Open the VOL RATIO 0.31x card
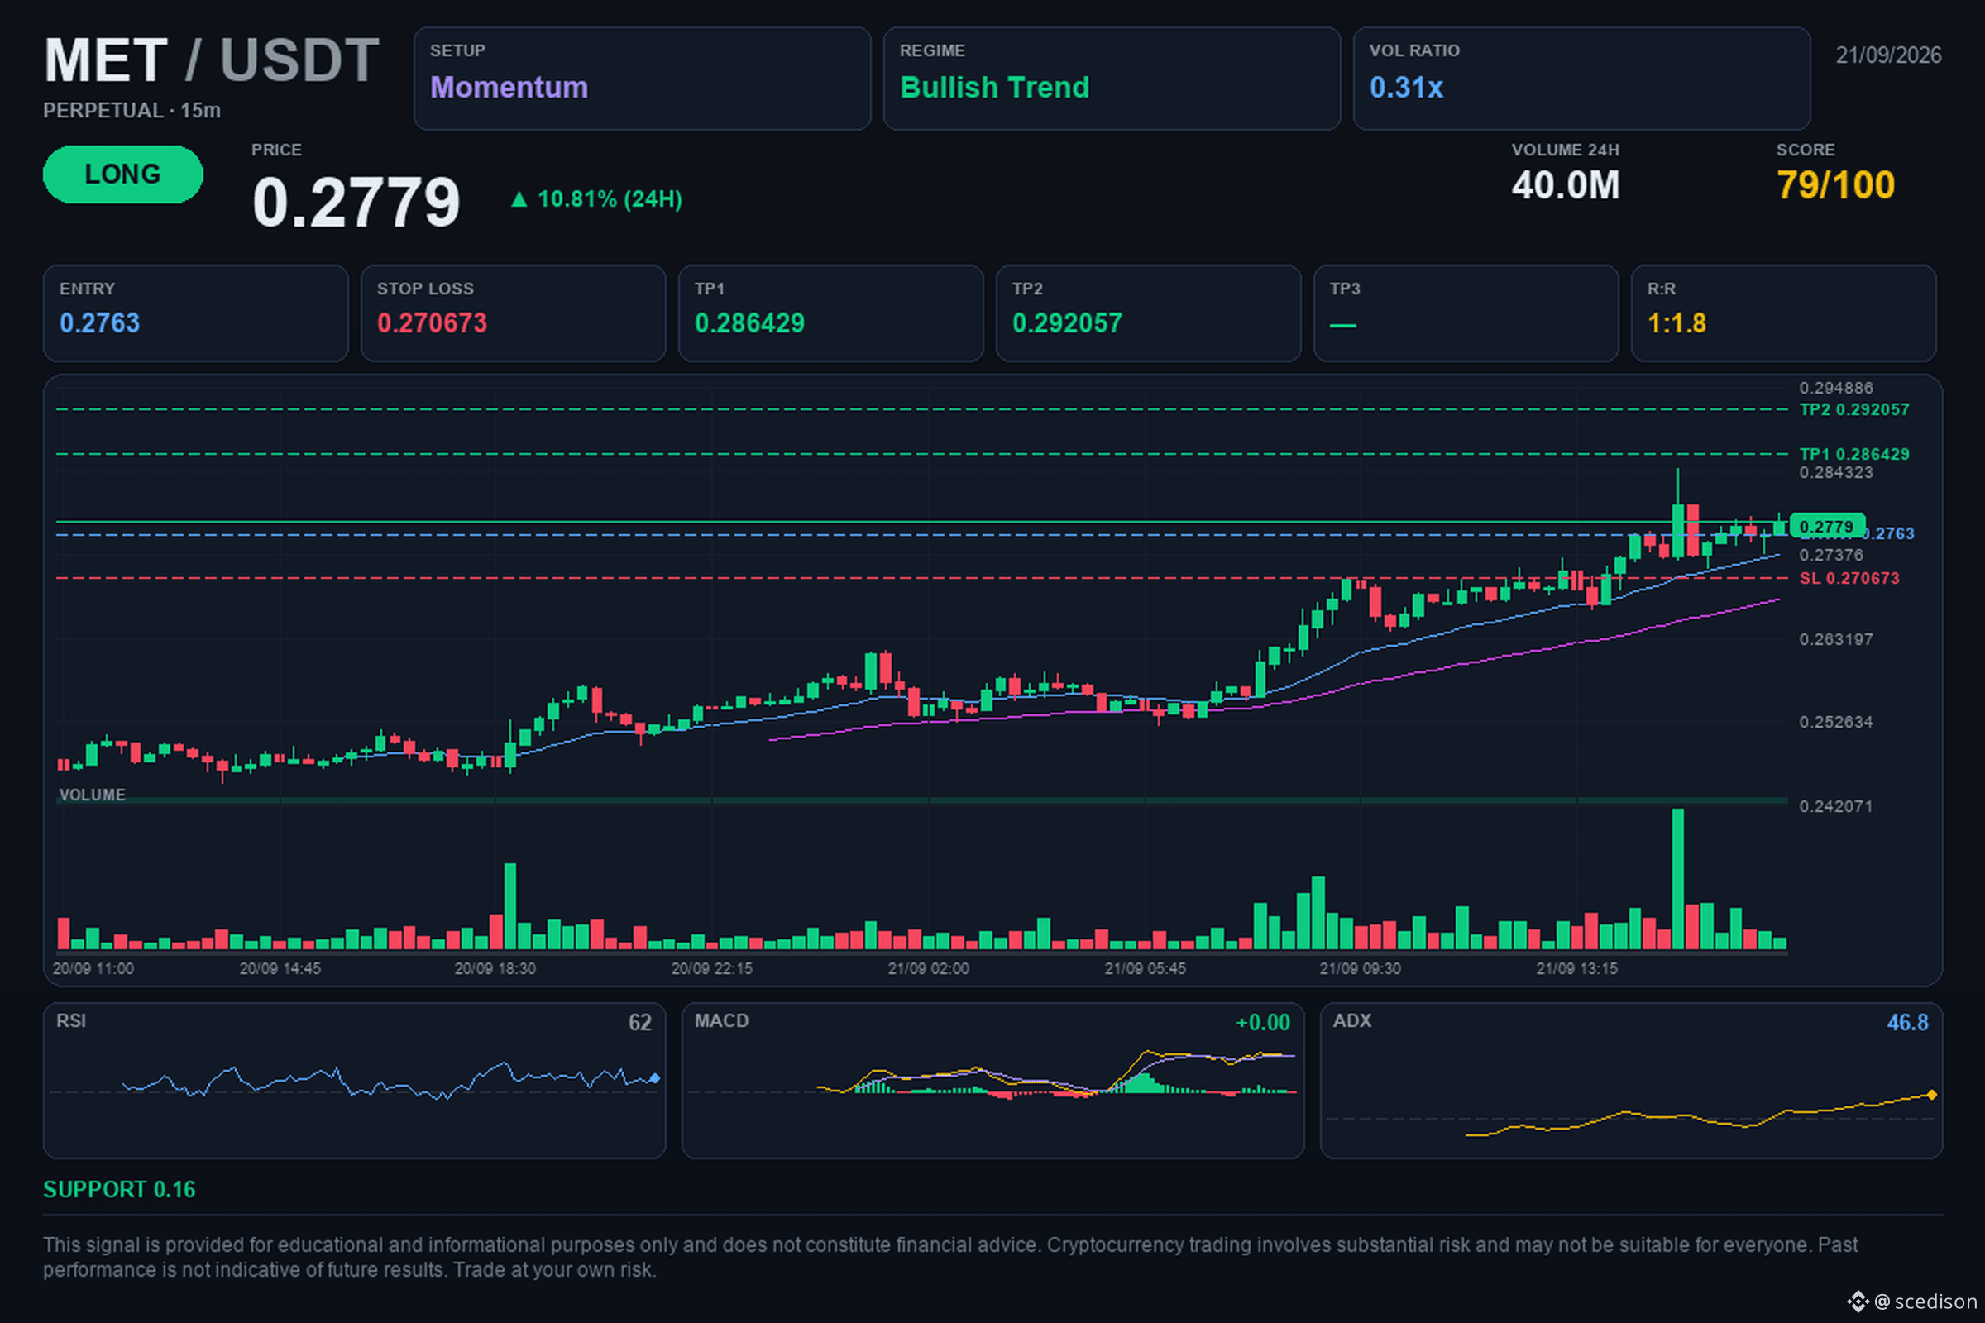This screenshot has width=1985, height=1323. [x=1581, y=79]
